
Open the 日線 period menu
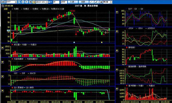[84, 2]
